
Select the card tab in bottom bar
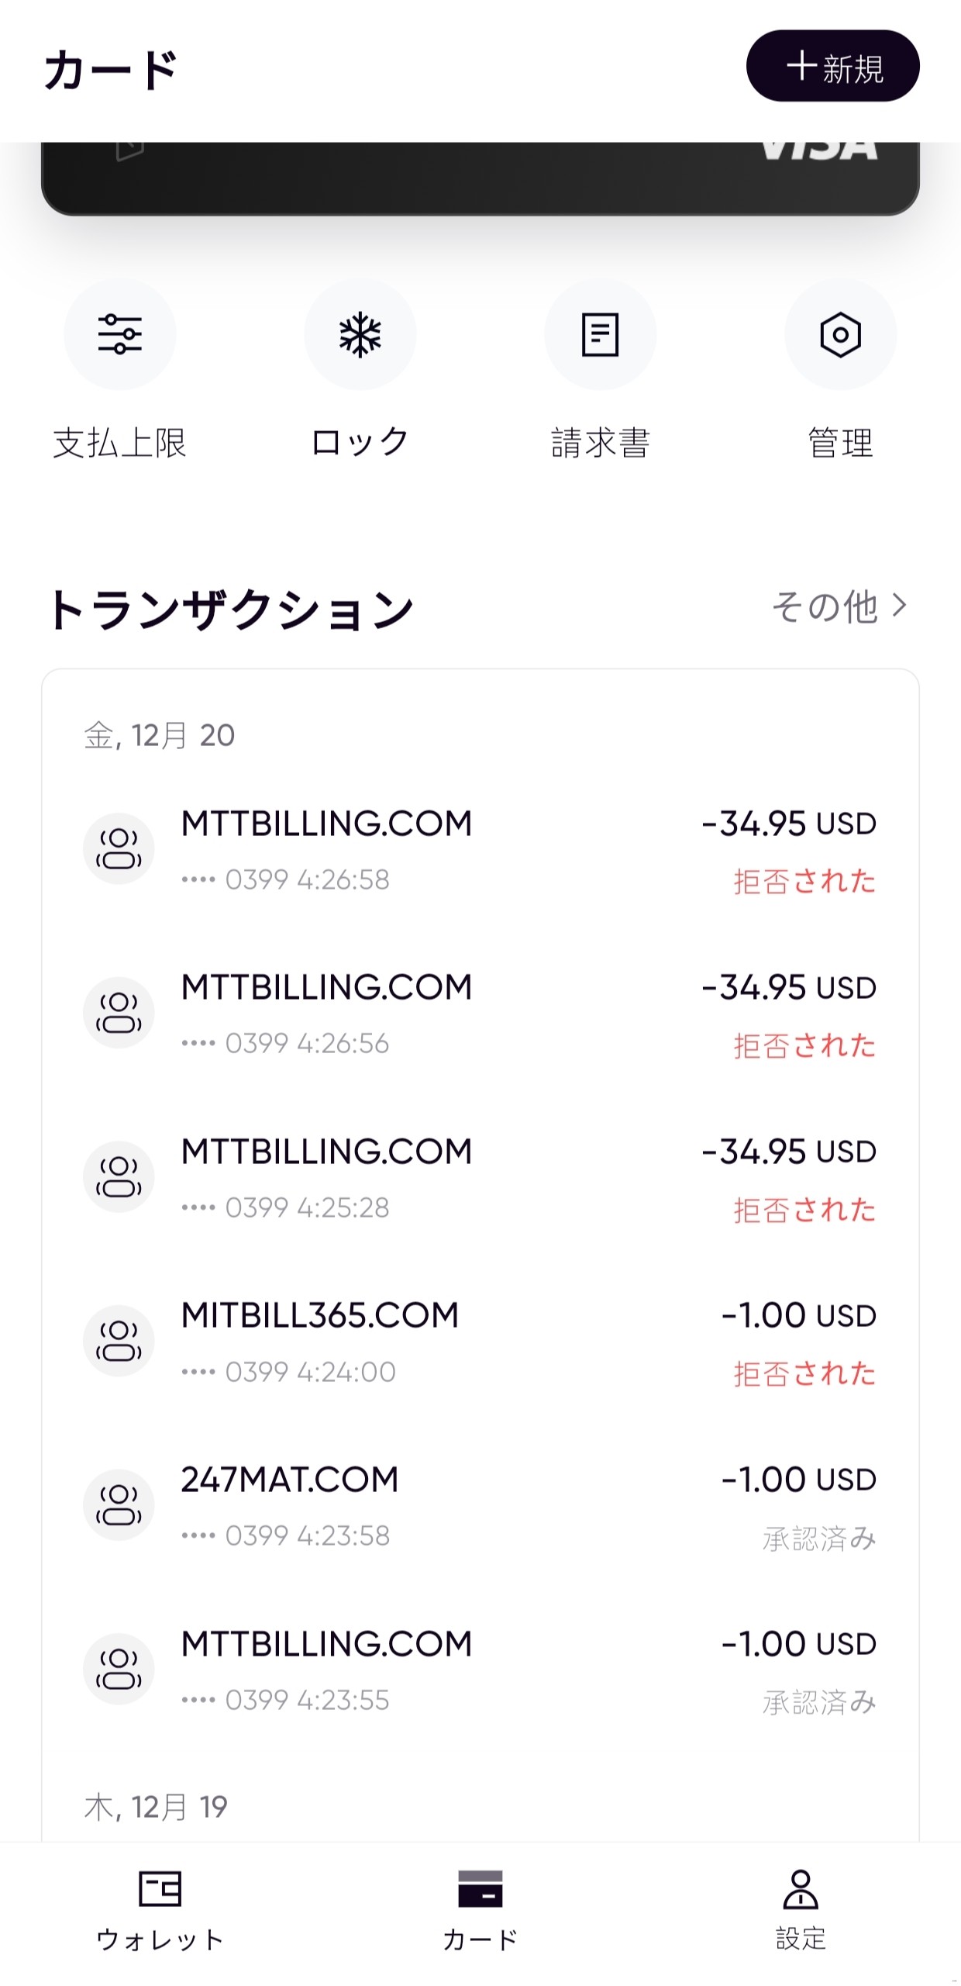click(480, 1908)
